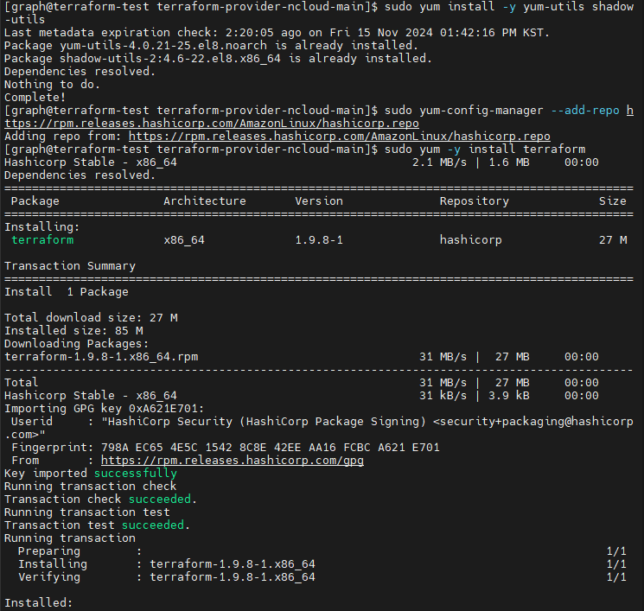The width and height of the screenshot is (644, 611).
Task: Click the 'hashicorp' repository cell
Action: pyautogui.click(x=470, y=240)
